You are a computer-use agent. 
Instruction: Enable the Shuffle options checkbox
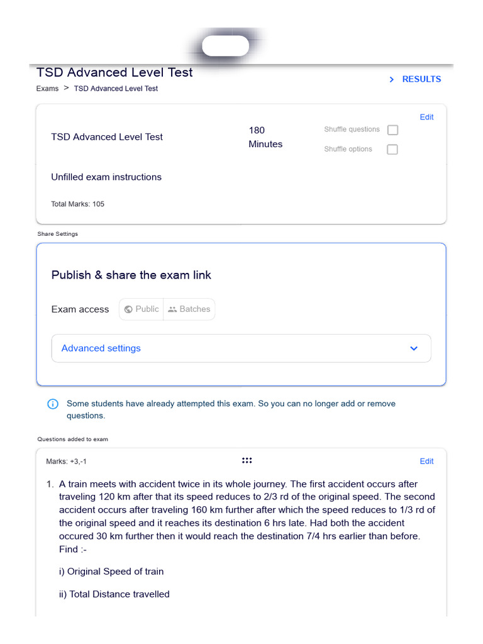[392, 149]
